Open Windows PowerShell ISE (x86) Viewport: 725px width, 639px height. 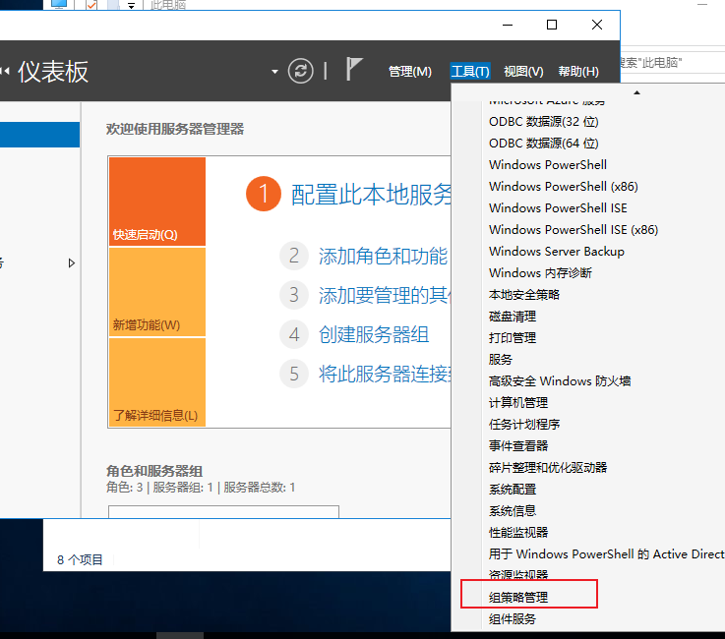[x=574, y=230]
